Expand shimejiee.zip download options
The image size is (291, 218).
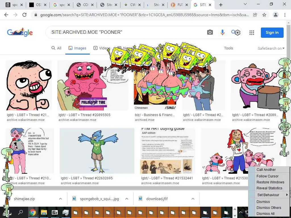click(61, 199)
